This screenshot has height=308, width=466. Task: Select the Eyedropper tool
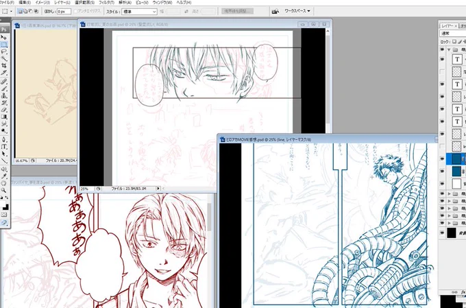[4, 176]
